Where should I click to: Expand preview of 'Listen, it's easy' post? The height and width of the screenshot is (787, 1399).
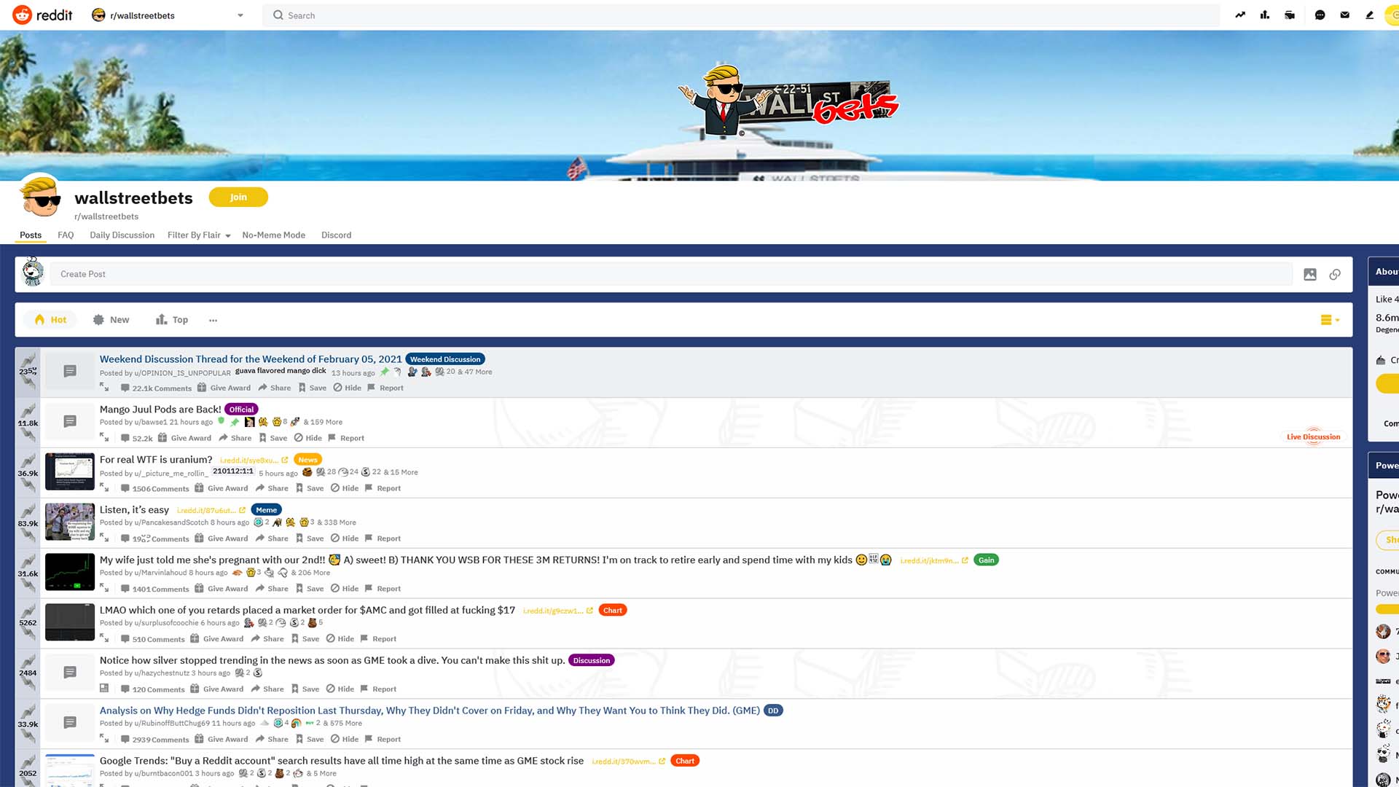click(x=104, y=538)
